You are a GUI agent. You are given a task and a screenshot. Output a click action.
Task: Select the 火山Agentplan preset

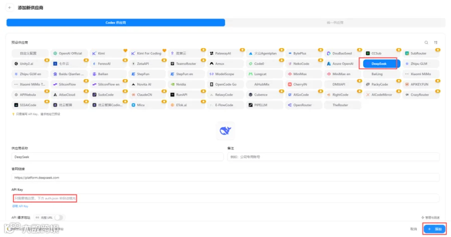265,54
